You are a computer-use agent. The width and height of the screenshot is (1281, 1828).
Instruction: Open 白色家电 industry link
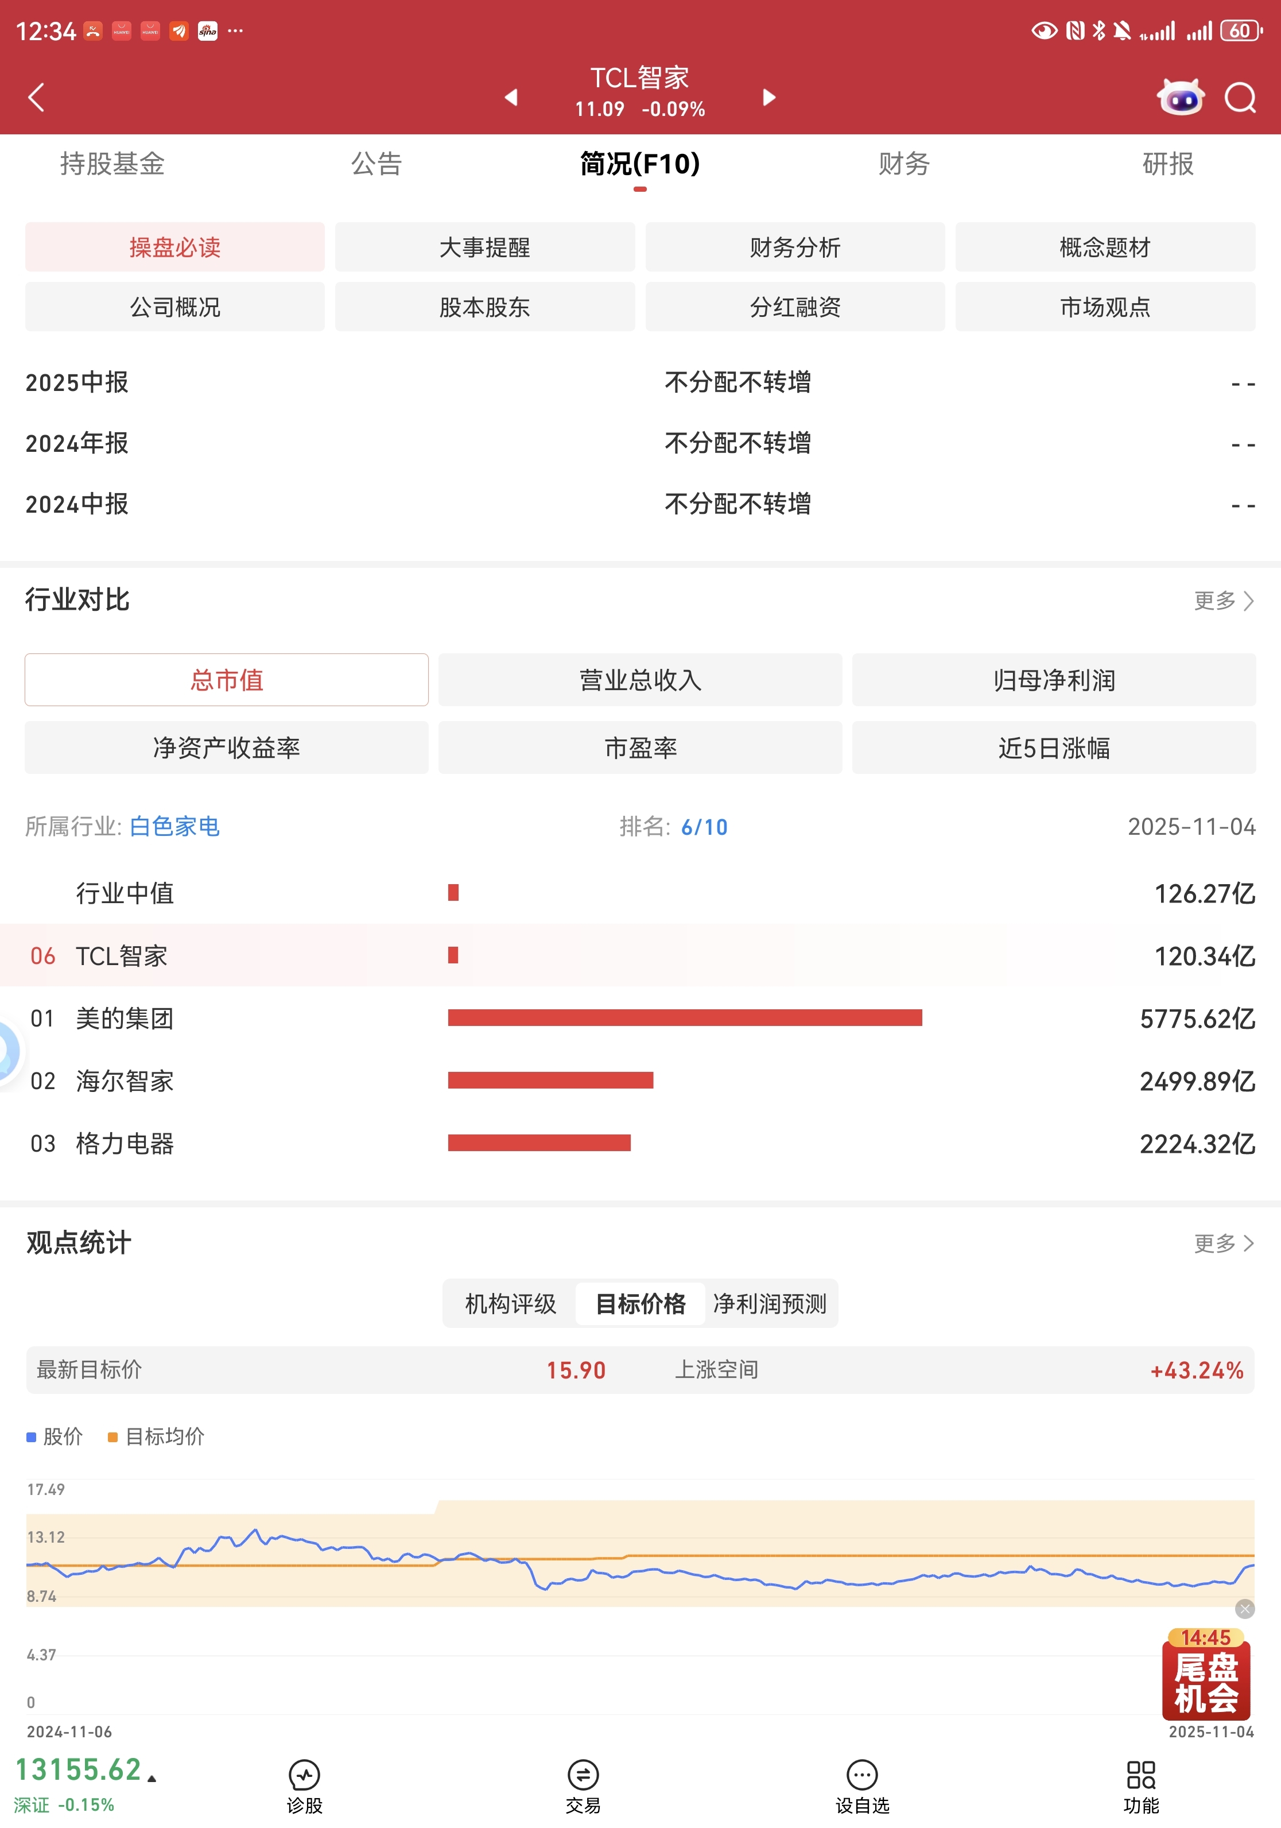pos(174,826)
